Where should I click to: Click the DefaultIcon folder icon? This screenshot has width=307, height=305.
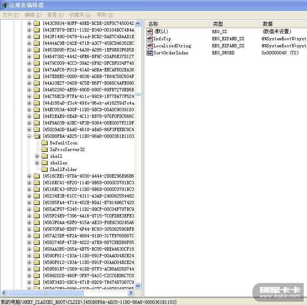[44, 143]
